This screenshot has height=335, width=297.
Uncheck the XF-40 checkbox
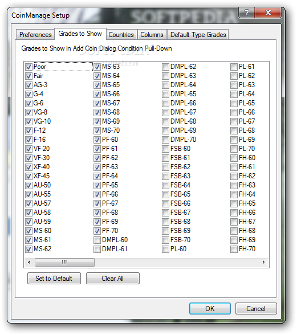pyautogui.click(x=29, y=167)
